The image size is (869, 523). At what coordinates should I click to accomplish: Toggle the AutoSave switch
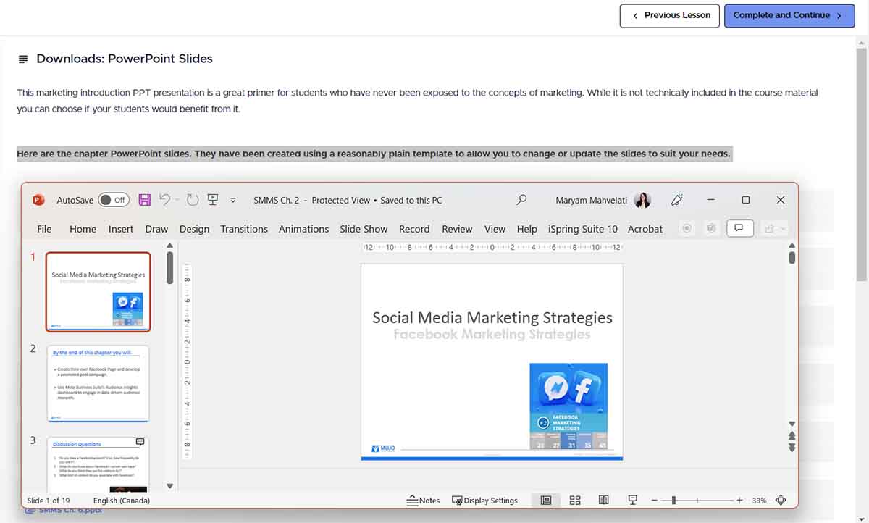click(113, 200)
